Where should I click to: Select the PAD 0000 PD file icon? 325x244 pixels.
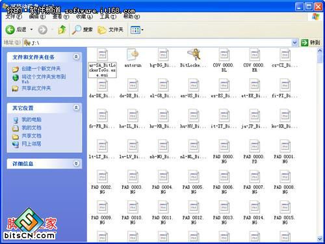[x=255, y=146]
